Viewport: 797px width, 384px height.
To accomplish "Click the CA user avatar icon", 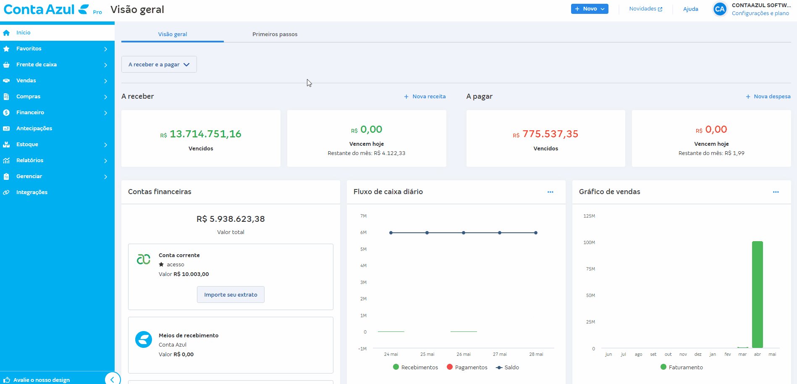I will click(x=720, y=9).
